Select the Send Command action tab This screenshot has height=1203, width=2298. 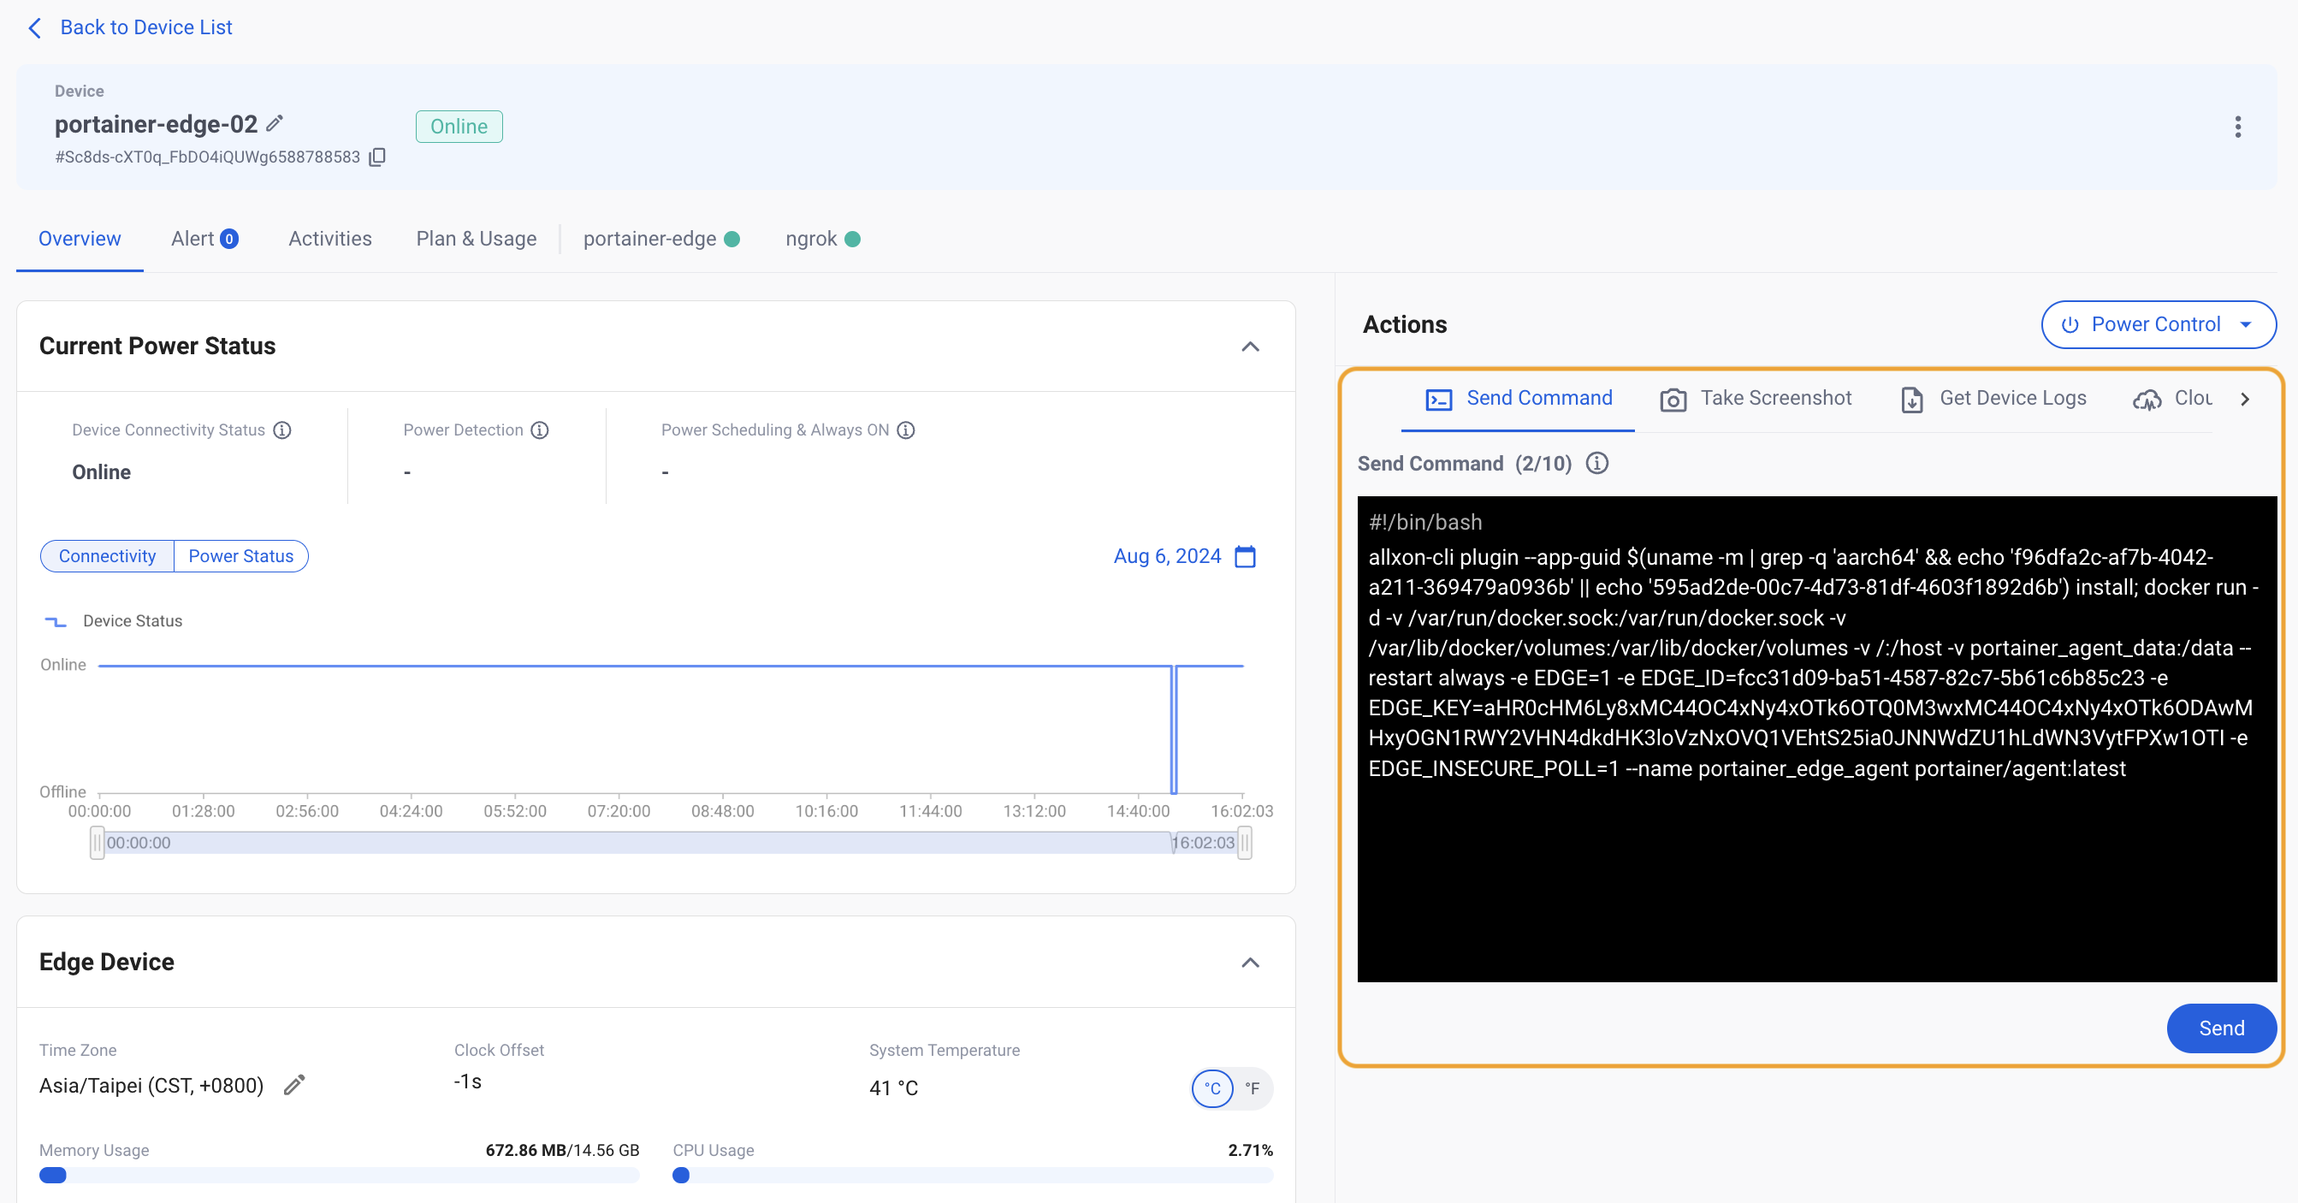point(1519,399)
